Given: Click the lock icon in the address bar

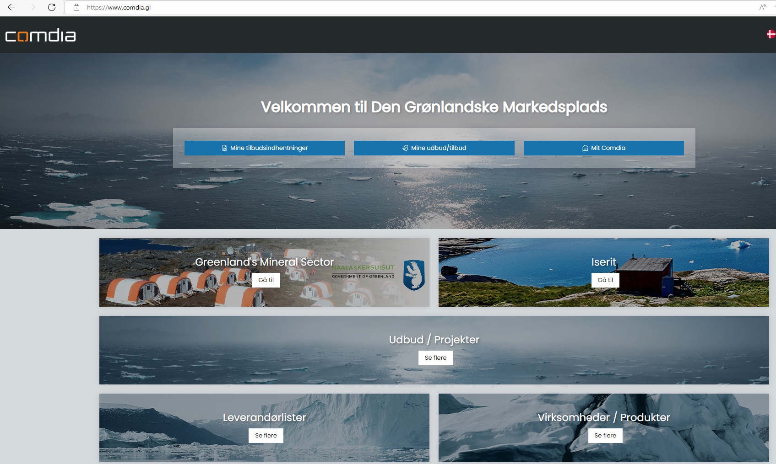Looking at the screenshot, I should pos(76,7).
